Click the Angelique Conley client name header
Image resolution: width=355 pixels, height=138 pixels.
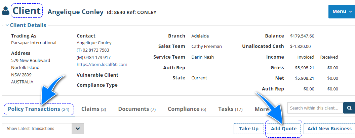(x=75, y=12)
